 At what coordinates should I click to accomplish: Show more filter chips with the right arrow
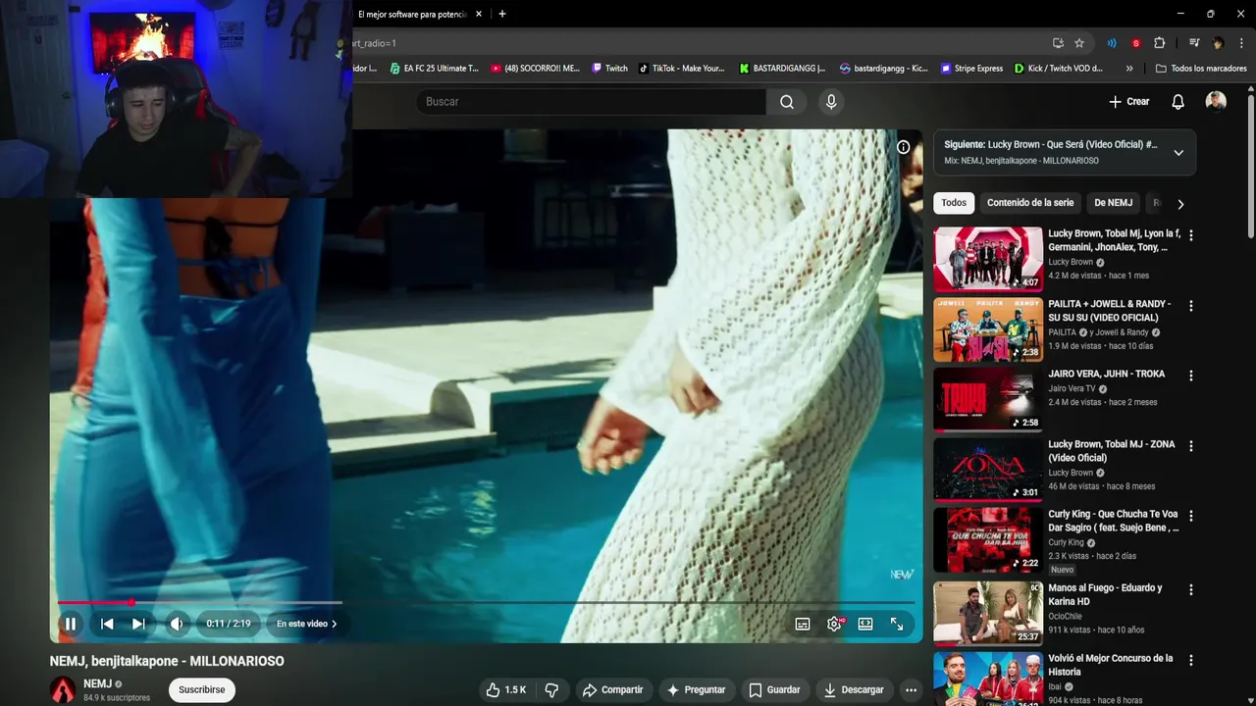pos(1180,204)
